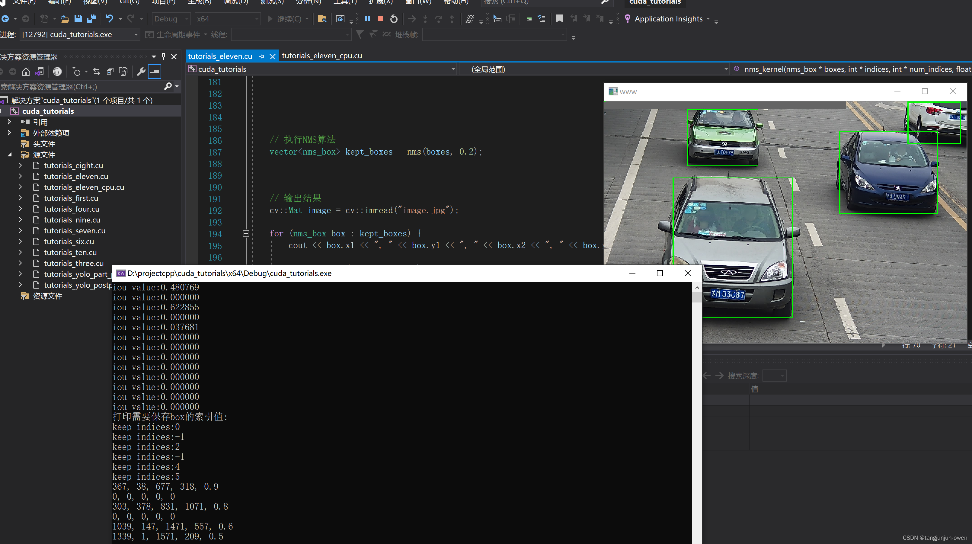Click Solution Explorer Home icon
972x544 pixels.
26,71
